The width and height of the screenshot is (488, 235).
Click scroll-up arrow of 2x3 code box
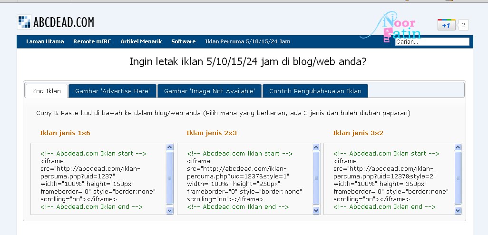316,147
